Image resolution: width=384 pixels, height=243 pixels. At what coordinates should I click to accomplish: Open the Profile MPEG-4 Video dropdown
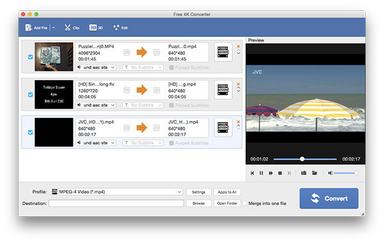click(116, 192)
